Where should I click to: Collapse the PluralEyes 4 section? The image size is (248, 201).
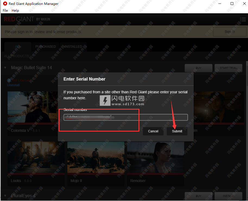[5, 196]
